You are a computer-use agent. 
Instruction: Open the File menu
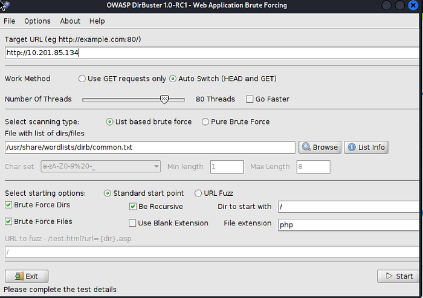[10, 21]
